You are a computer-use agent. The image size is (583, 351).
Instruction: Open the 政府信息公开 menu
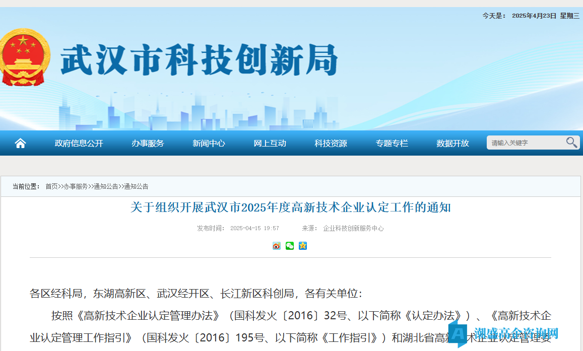coord(79,143)
